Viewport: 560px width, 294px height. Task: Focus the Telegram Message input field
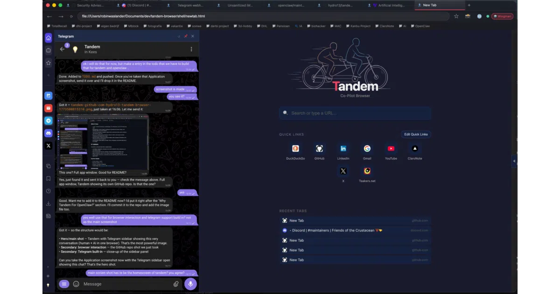tap(126, 284)
